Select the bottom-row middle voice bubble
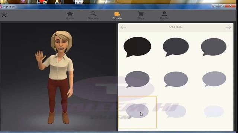Viewport: 238px width, 133px height. coord(176,112)
